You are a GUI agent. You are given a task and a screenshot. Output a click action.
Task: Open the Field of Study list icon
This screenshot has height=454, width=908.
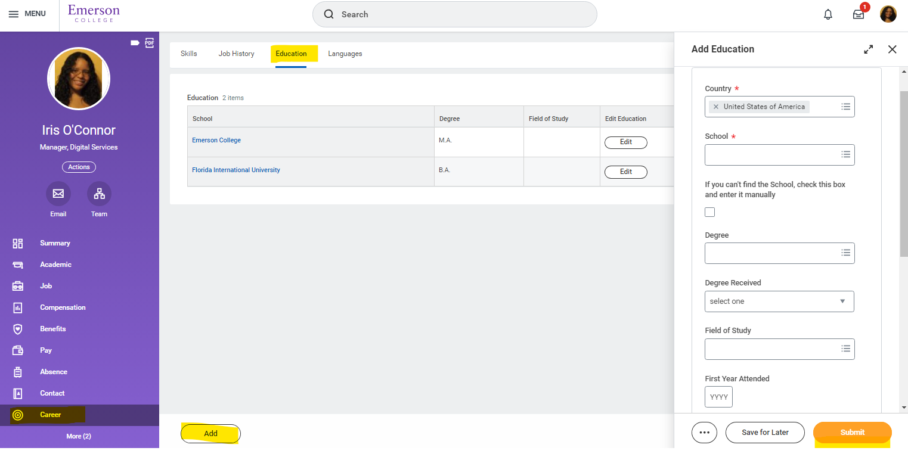point(845,349)
